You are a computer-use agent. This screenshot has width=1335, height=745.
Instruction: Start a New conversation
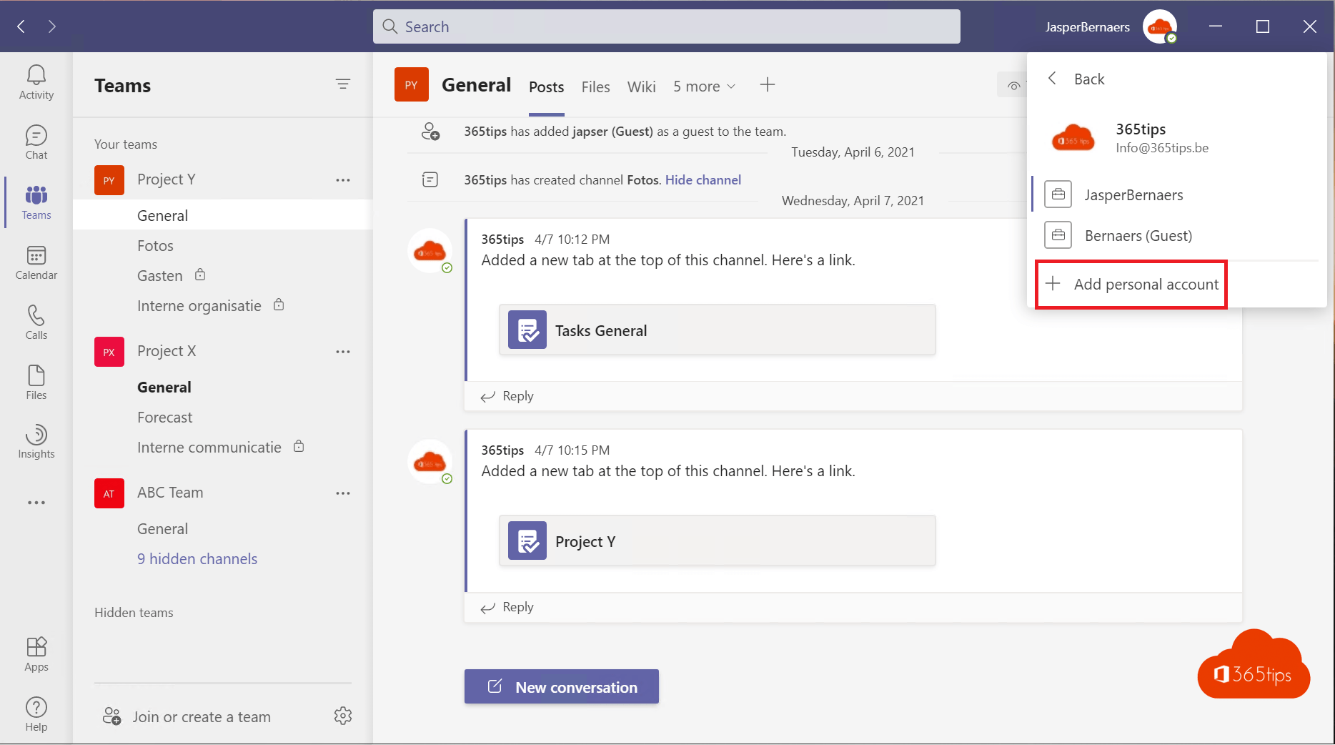pos(561,686)
